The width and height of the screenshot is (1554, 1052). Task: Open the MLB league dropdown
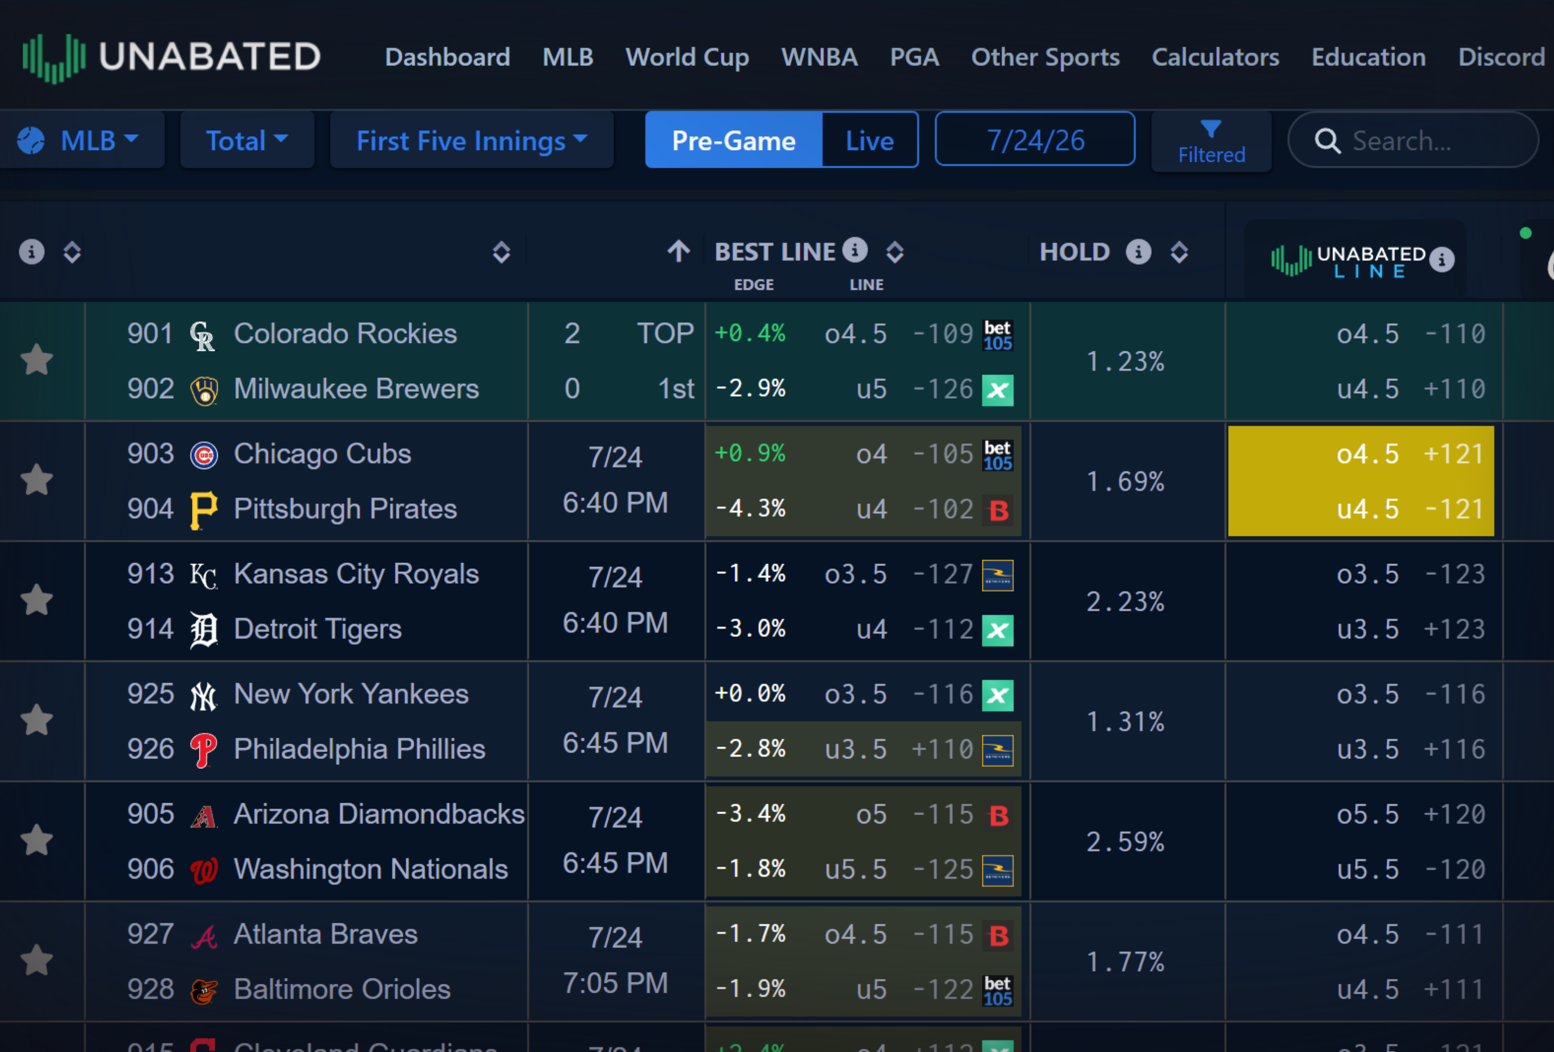tap(81, 140)
